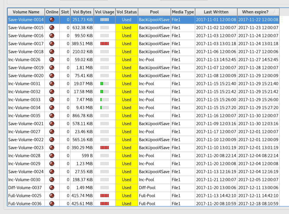This screenshot has width=289, height=214.
Task: Click red usage bar for Save-Volume-0017
Action: click(104, 44)
